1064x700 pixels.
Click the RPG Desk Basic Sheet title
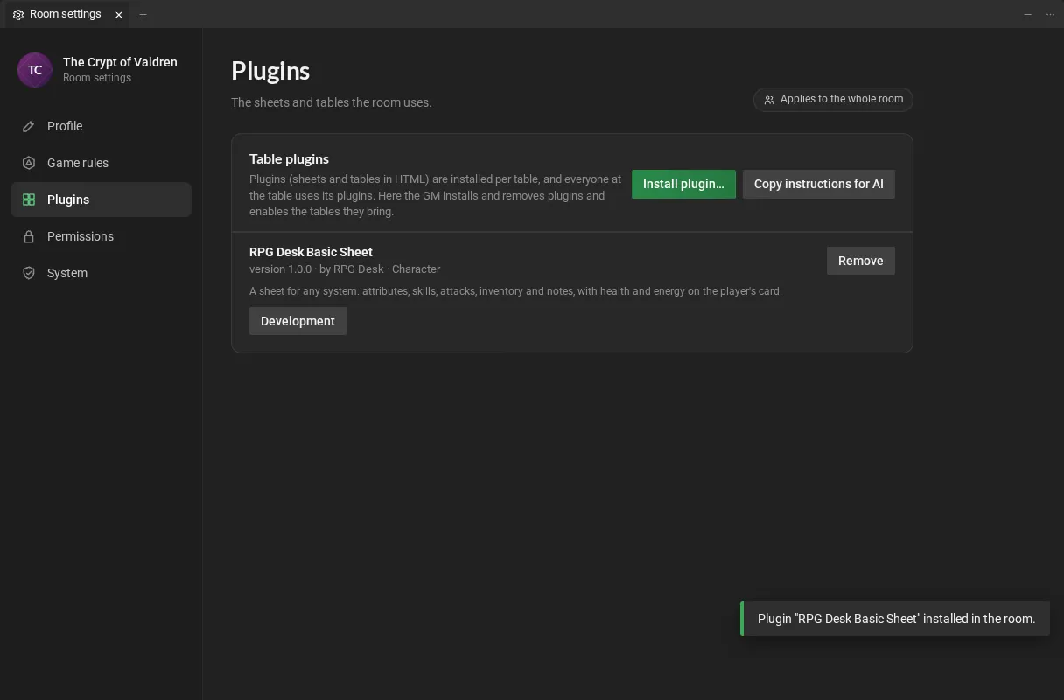[x=311, y=252]
